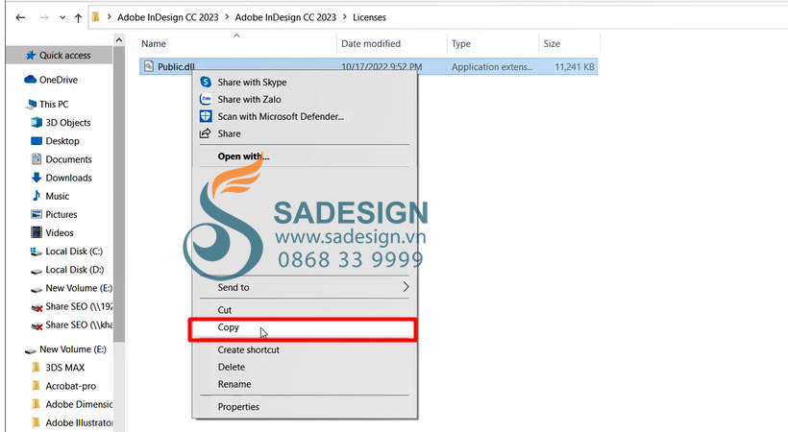788x432 pixels.
Task: Click the navigation pane scroll up arrow
Action: coord(119,39)
